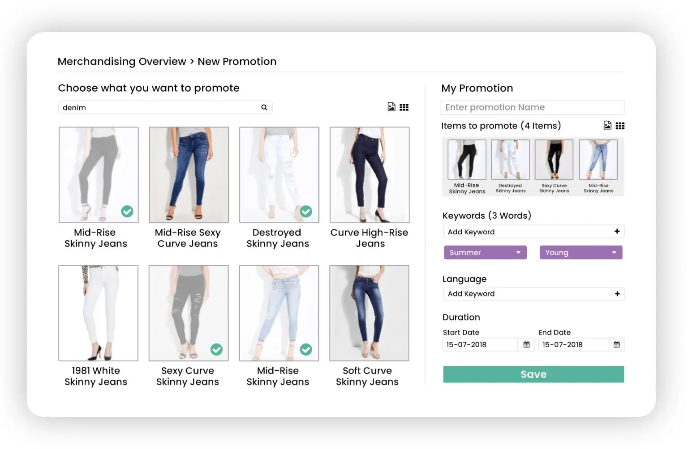This screenshot has height=449, width=688.
Task: Open the End Date calendar picker
Action: point(617,345)
